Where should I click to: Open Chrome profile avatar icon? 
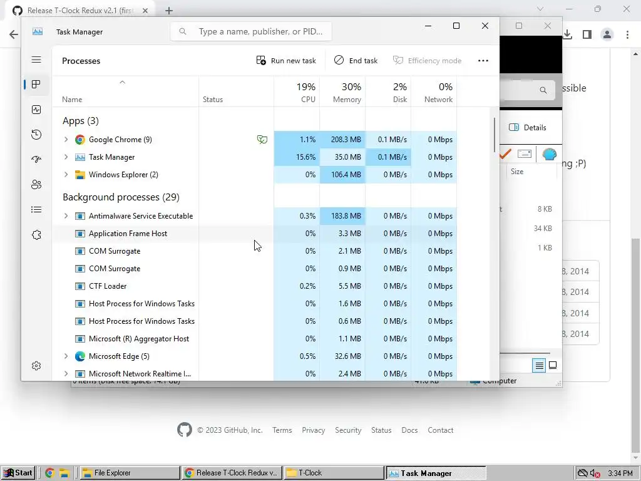click(x=607, y=34)
